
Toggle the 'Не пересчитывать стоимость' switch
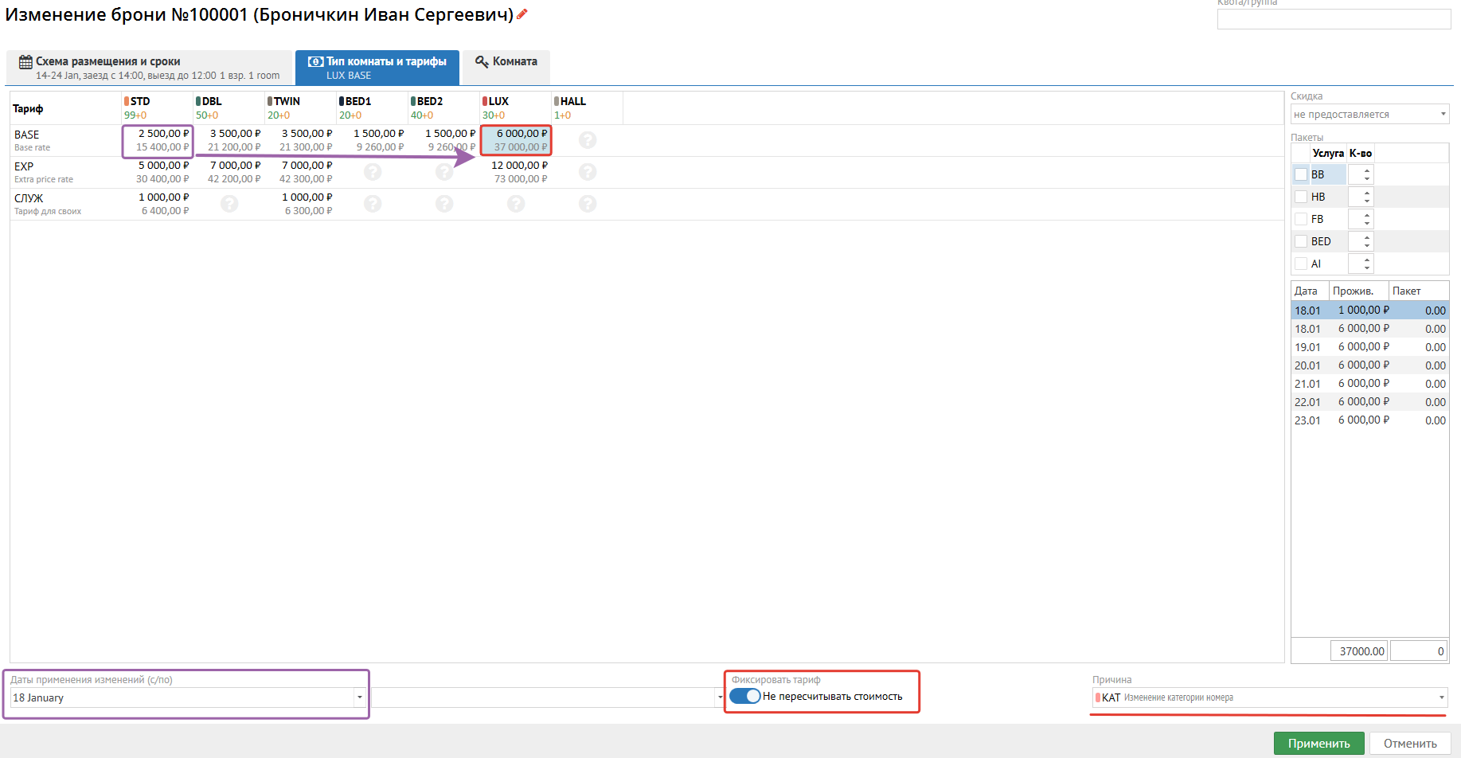click(745, 696)
